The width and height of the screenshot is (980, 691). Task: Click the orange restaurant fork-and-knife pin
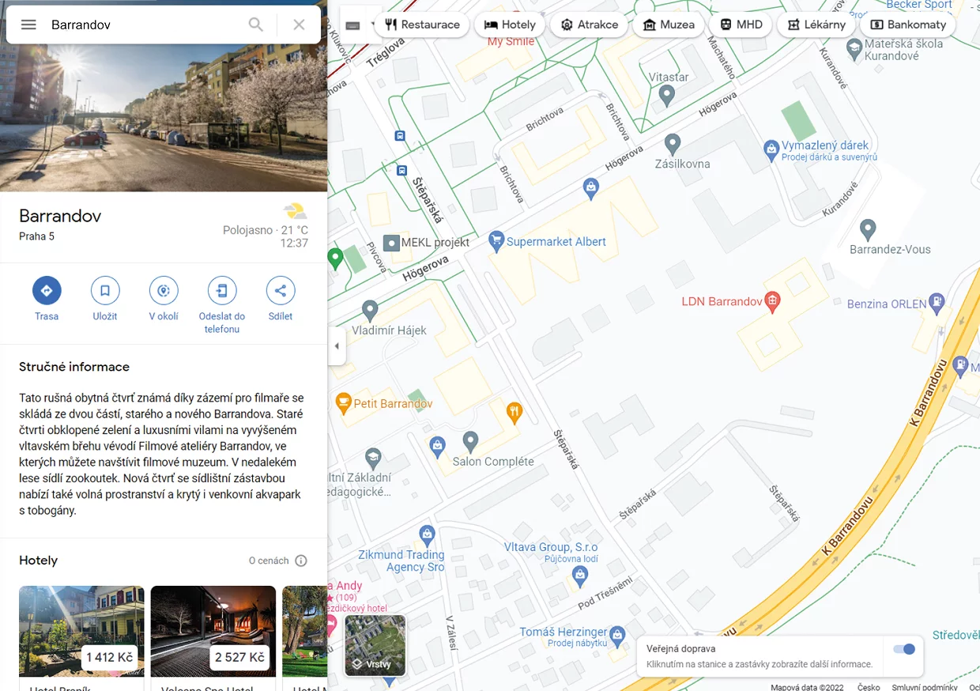click(514, 411)
